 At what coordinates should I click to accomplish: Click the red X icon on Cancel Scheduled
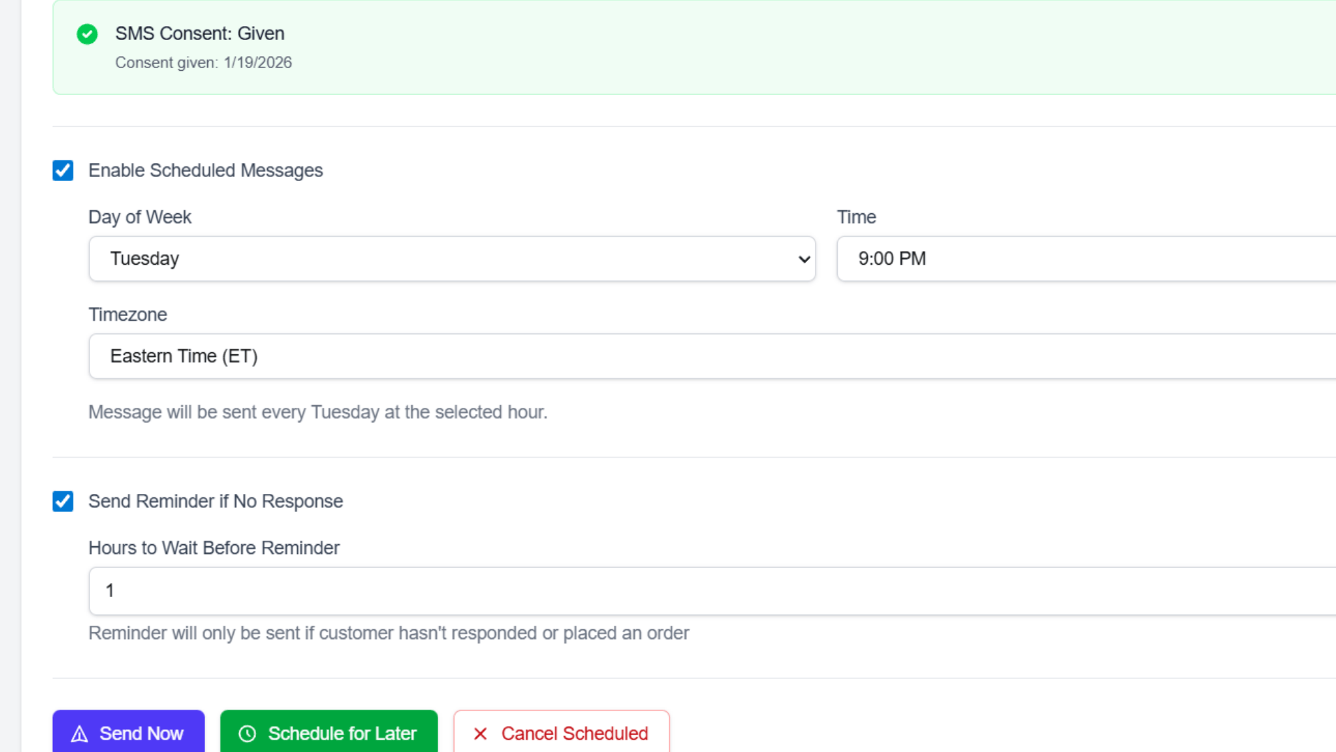point(480,733)
